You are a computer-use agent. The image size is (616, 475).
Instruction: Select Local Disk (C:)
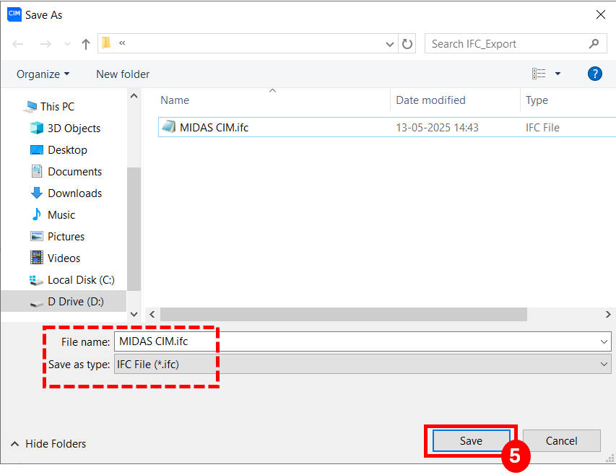click(81, 280)
